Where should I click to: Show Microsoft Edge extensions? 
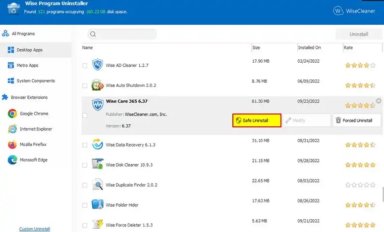coord(34,160)
